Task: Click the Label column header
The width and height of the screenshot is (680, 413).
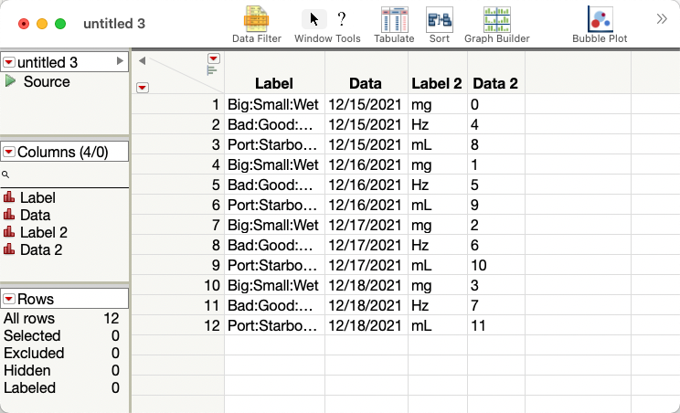Action: [274, 83]
